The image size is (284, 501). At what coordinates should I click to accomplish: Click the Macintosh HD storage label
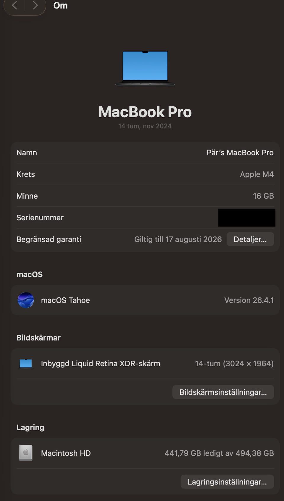(66, 453)
